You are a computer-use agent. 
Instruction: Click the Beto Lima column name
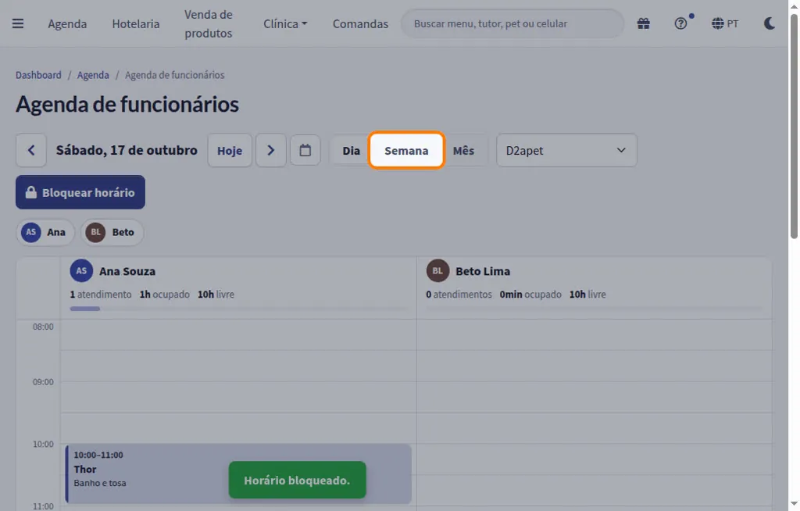[x=483, y=271]
